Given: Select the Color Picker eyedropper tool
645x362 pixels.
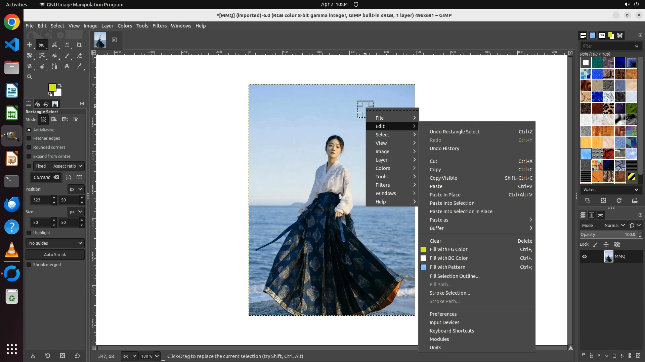Looking at the screenshot, I should pyautogui.click(x=79, y=66).
